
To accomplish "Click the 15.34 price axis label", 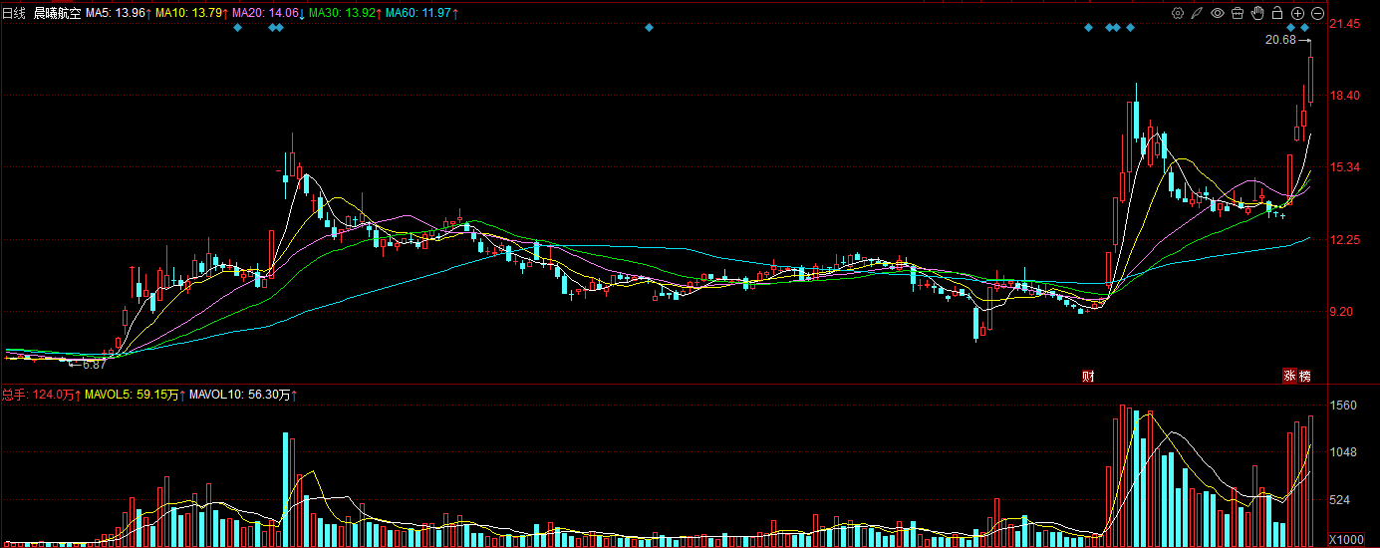I will pyautogui.click(x=1346, y=167).
